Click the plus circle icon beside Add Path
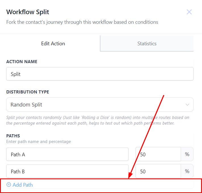 (x=9, y=185)
